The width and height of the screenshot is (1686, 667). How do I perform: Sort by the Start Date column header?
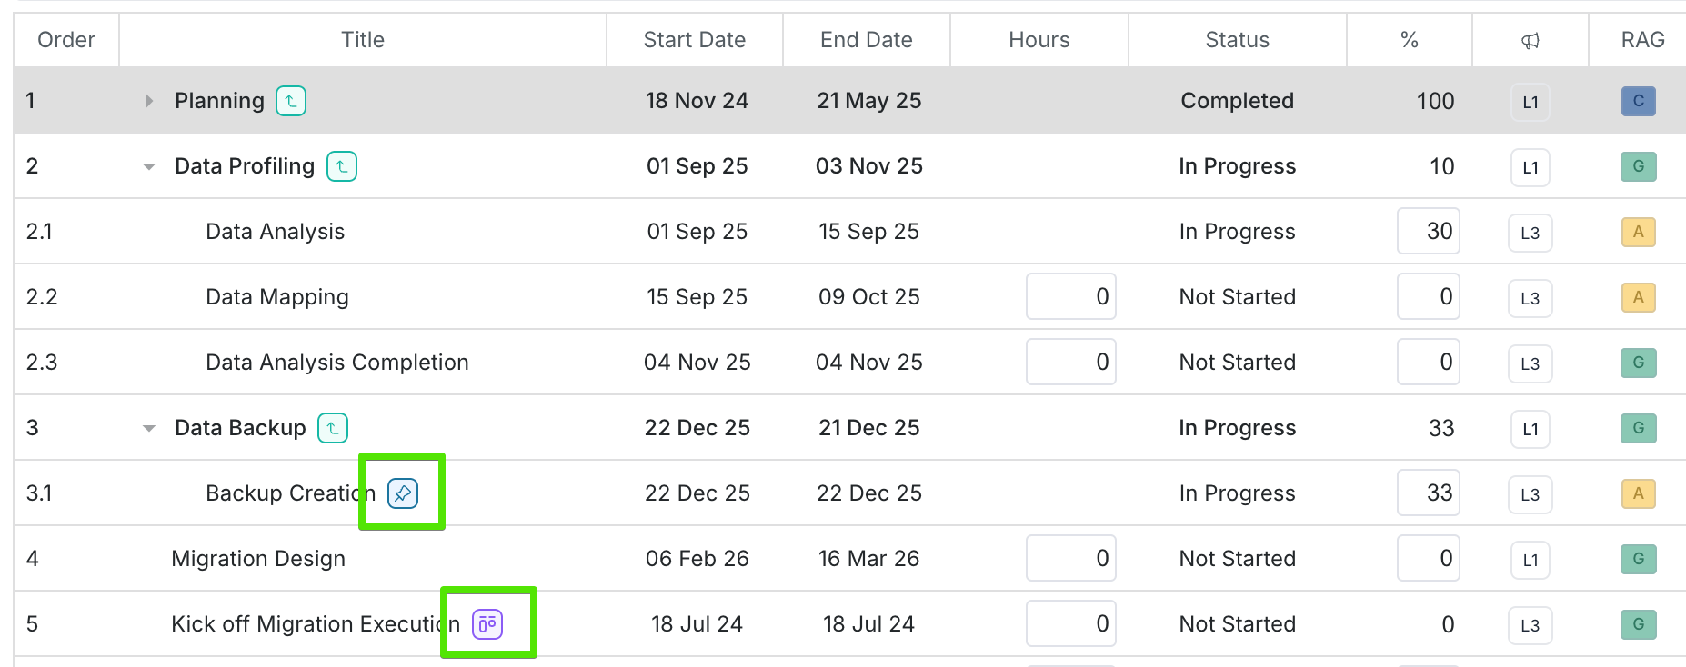click(x=694, y=40)
